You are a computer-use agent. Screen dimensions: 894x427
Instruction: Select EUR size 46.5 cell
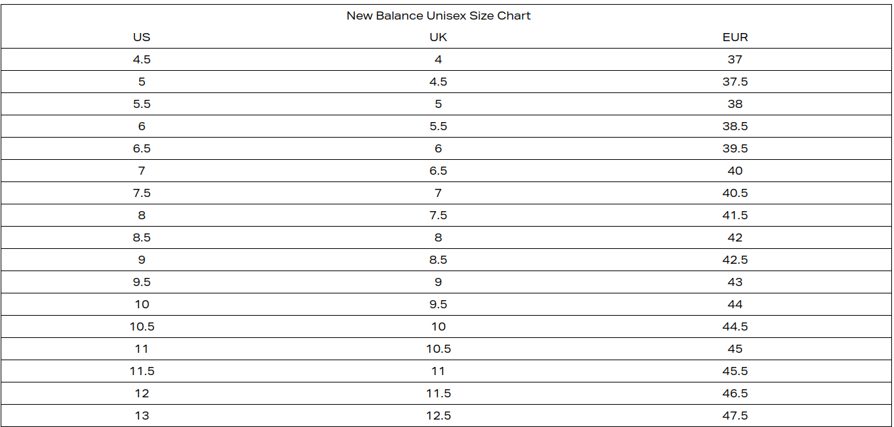coord(735,393)
